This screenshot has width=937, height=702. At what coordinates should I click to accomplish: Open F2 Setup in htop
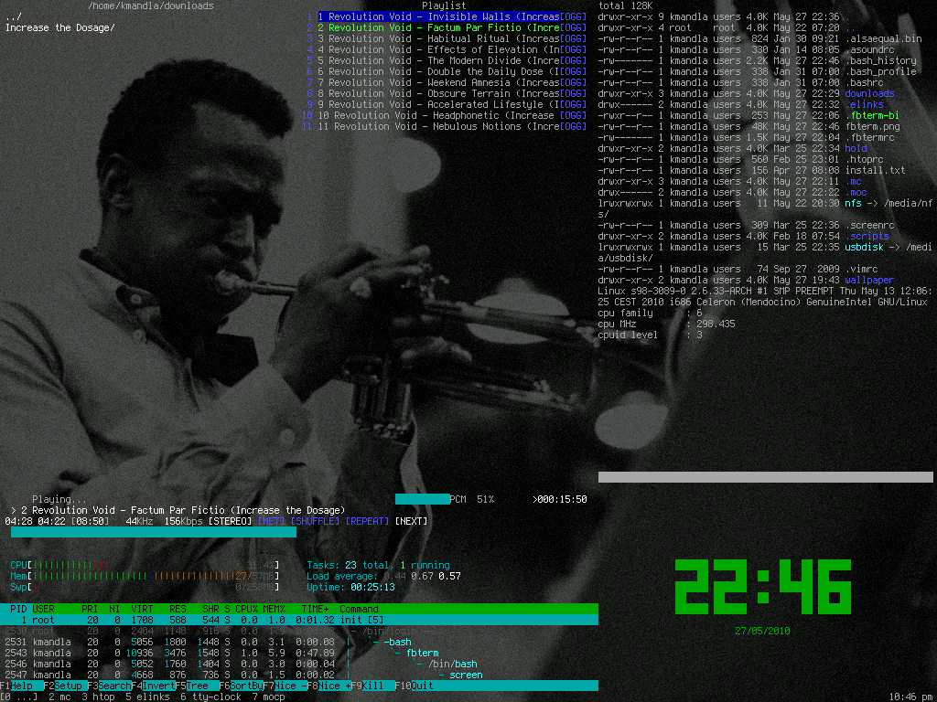tap(63, 686)
